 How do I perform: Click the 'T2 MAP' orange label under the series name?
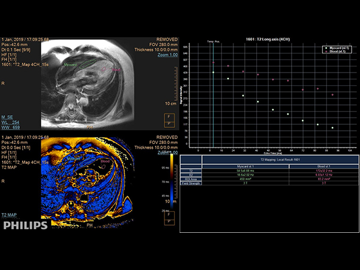(x=9, y=167)
